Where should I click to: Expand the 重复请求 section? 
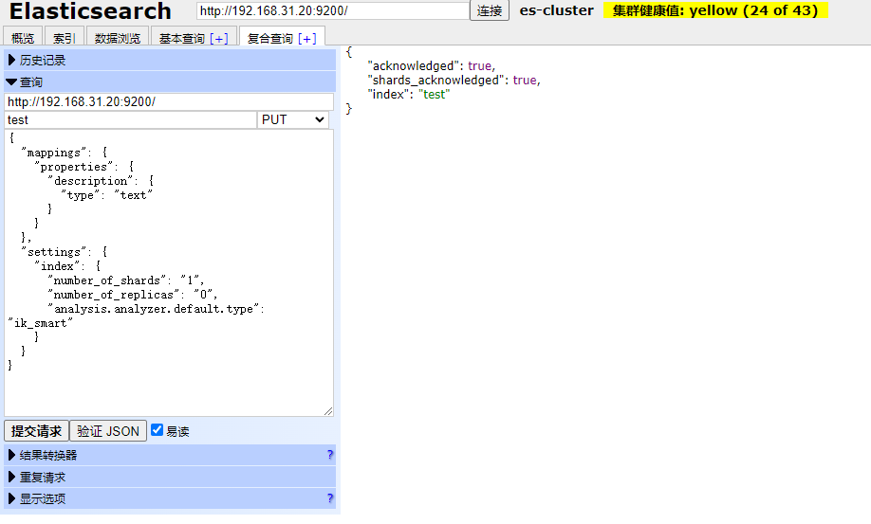[43, 478]
